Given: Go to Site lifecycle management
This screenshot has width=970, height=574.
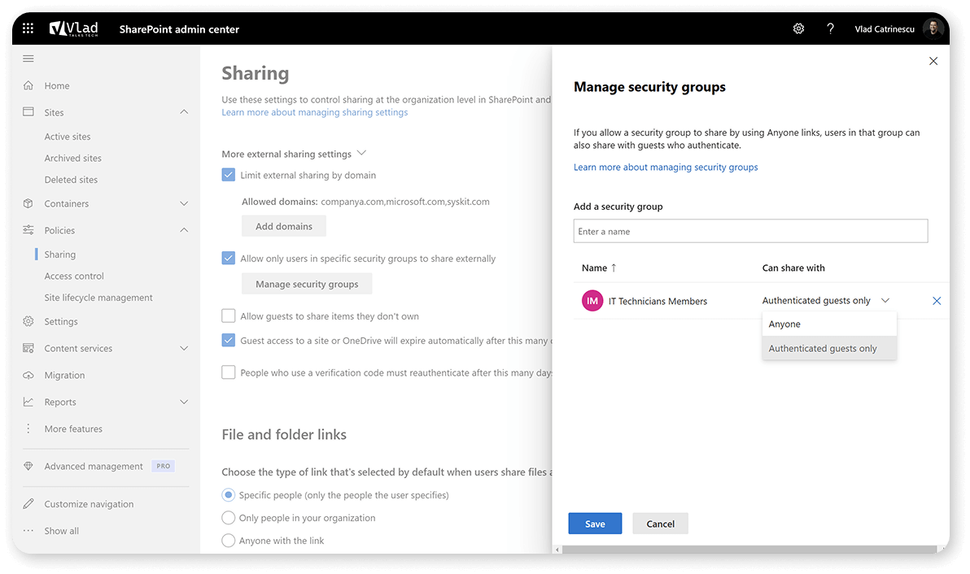Looking at the screenshot, I should 98,298.
